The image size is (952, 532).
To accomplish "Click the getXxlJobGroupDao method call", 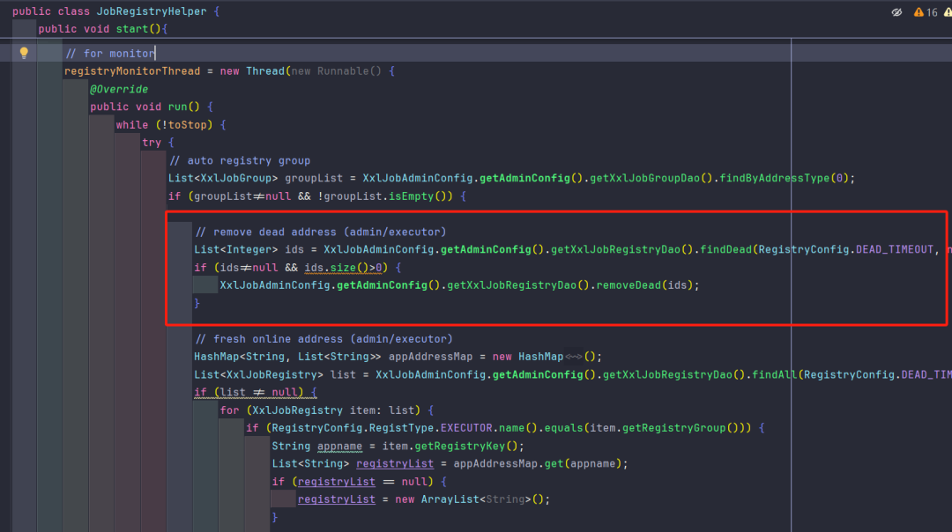I will coord(644,178).
